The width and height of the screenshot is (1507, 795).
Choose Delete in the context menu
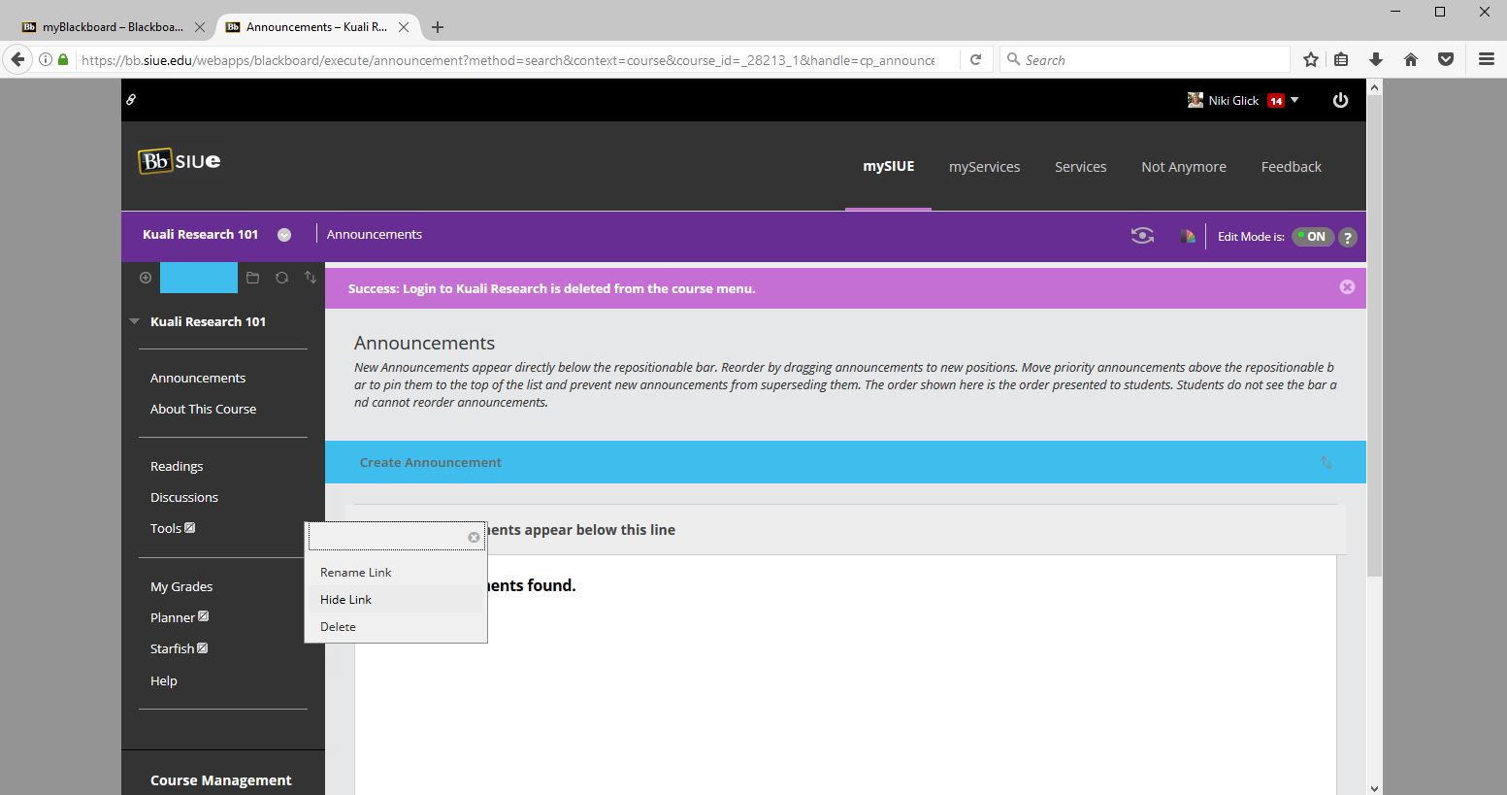(338, 627)
